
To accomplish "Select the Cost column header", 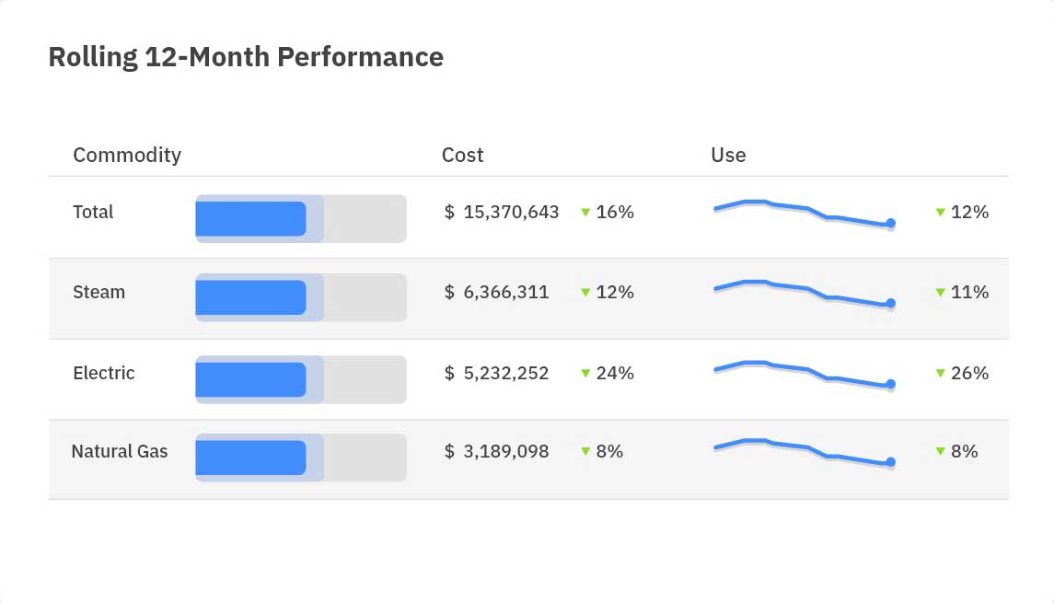I will click(462, 155).
